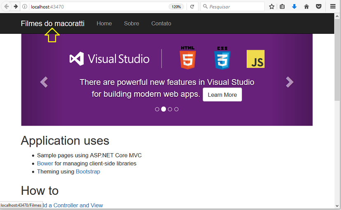
Task: Go back with the browser back arrow
Action: point(7,7)
